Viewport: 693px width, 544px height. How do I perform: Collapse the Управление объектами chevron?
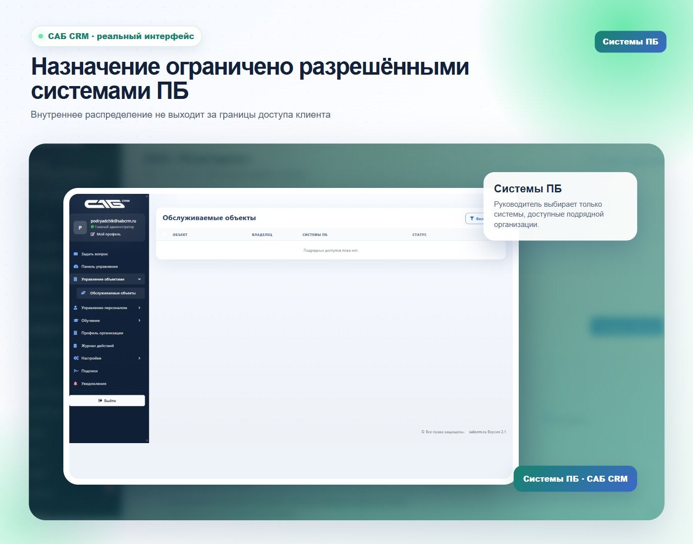tap(139, 279)
